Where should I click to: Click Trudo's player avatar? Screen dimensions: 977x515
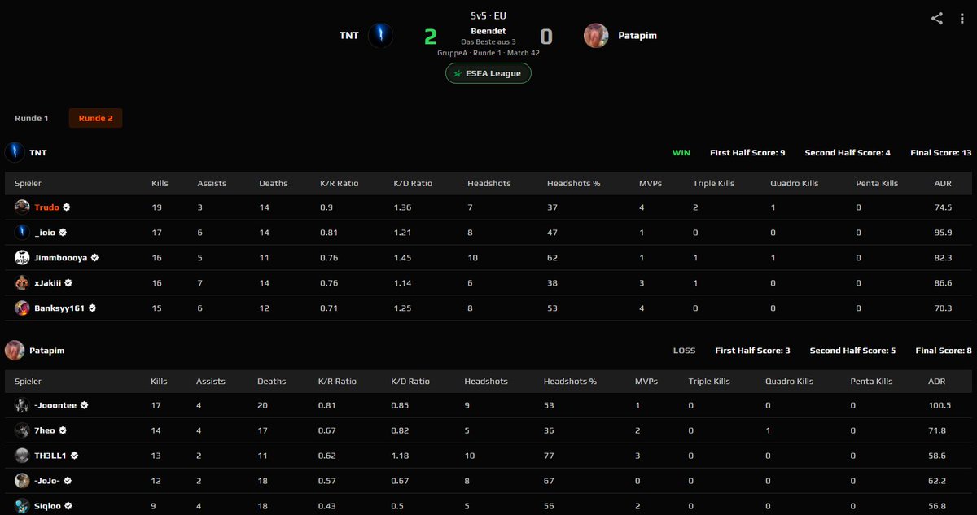pos(22,207)
